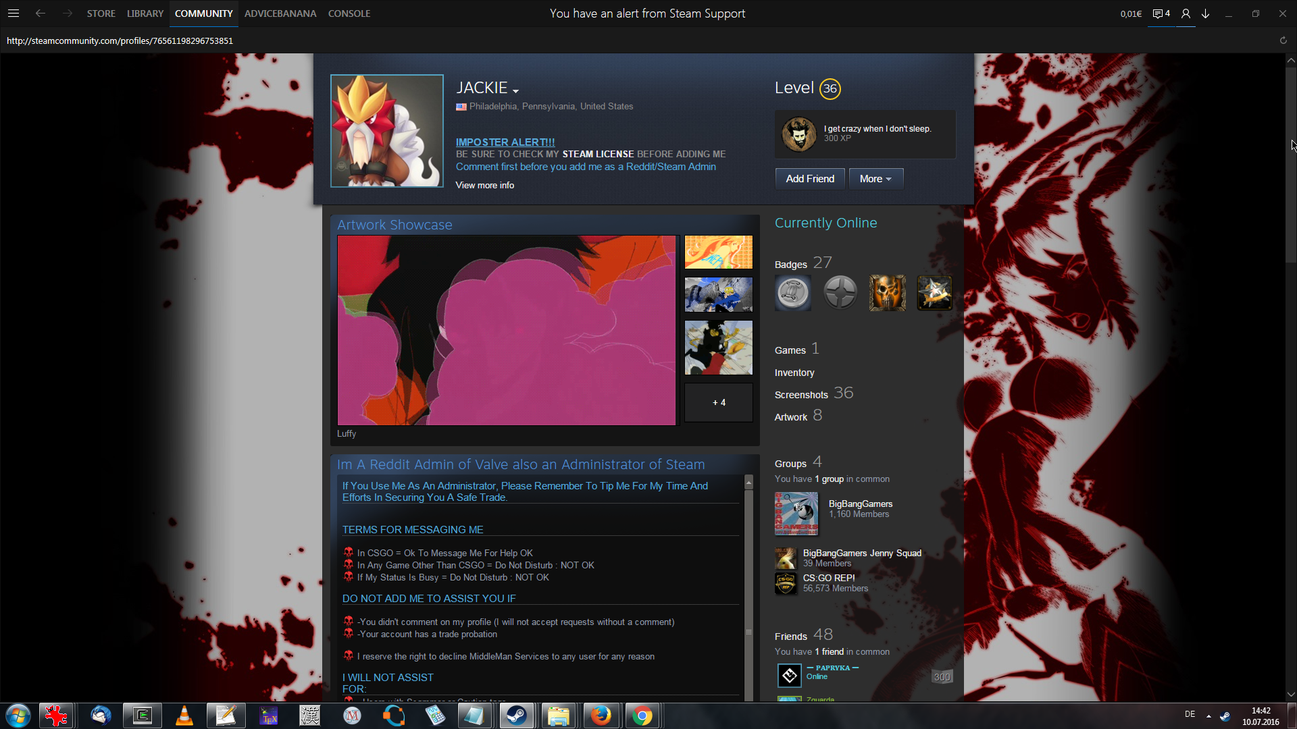Switch to the LIBRARY tab
The image size is (1297, 729).
click(145, 13)
